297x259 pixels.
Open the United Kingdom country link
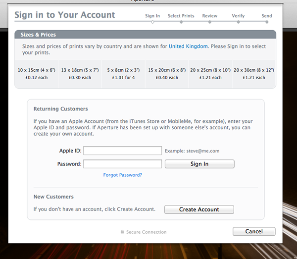coord(188,46)
